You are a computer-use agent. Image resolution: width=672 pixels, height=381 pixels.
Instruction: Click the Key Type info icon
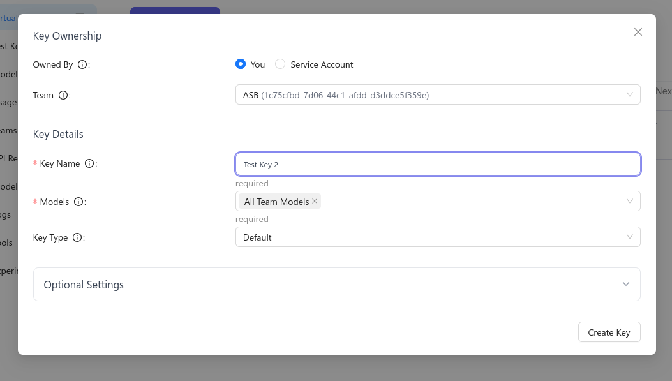click(77, 237)
